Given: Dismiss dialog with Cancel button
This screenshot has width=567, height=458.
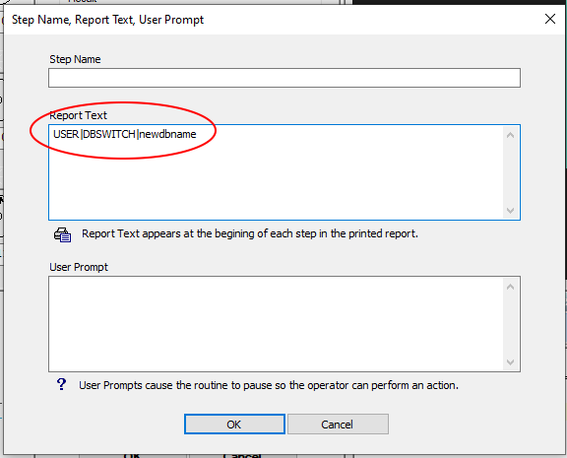Looking at the screenshot, I should pyautogui.click(x=338, y=424).
